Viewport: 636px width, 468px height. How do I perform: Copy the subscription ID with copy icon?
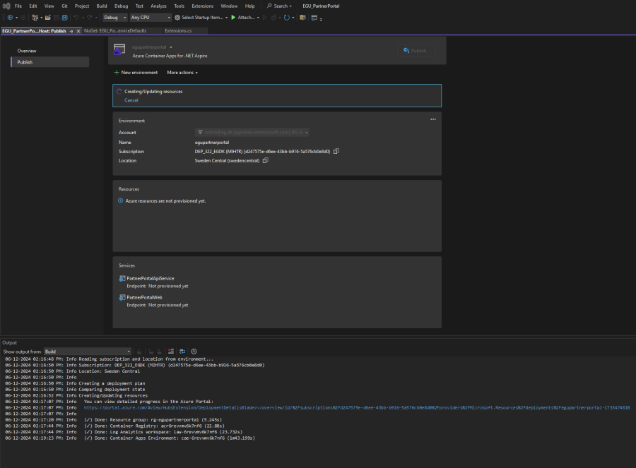pos(336,151)
